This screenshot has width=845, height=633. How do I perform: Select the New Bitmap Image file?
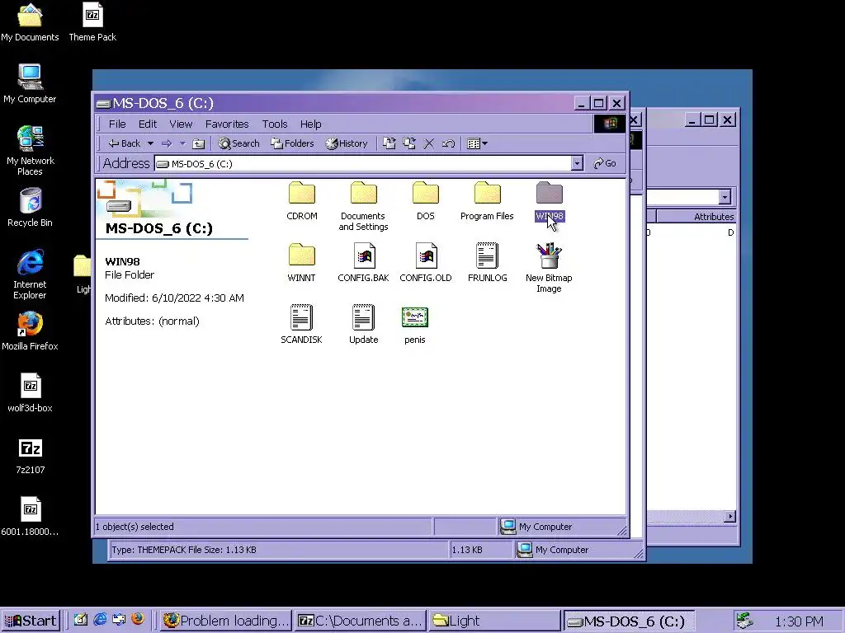pyautogui.click(x=549, y=268)
